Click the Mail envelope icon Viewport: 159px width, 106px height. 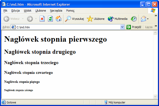pyautogui.click(x=143, y=19)
